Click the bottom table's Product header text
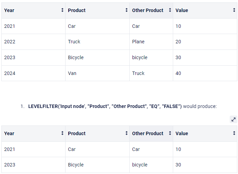238x174 pixels. click(77, 133)
